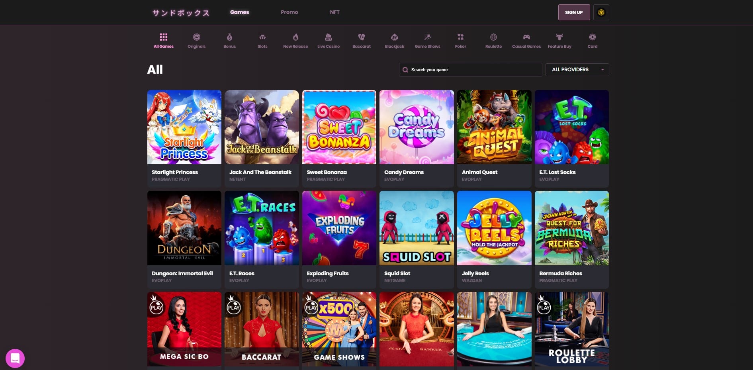753x370 pixels.
Task: Open Animal Quest game thumbnail
Action: 494,127
